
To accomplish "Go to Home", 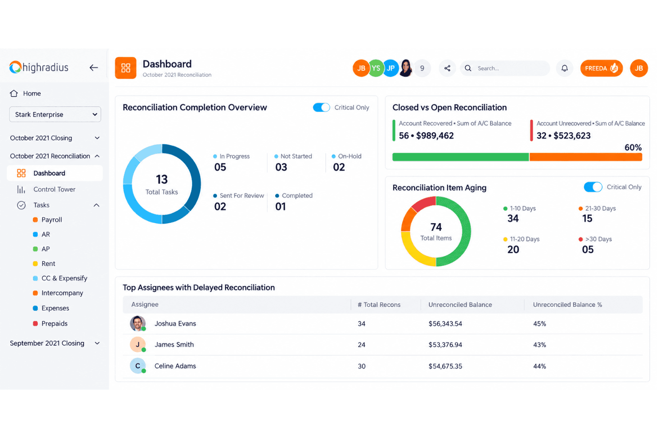I will click(32, 93).
